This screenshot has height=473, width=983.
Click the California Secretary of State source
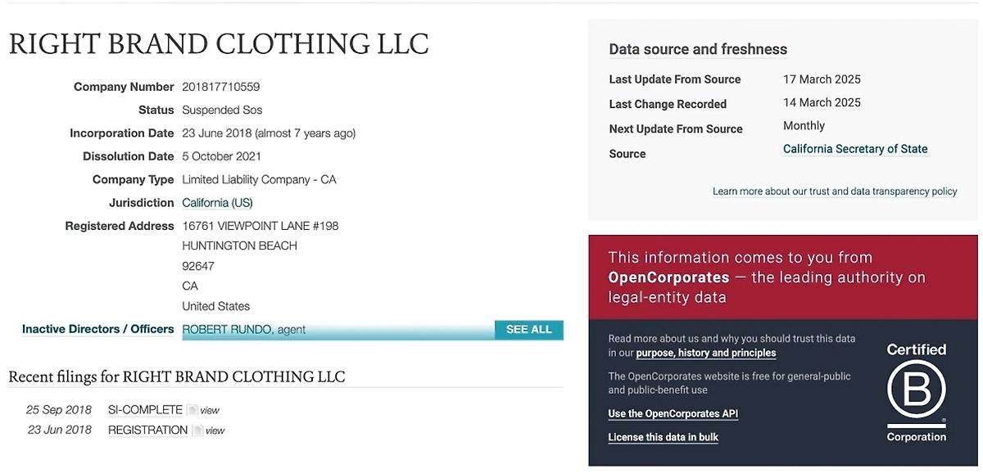855,149
